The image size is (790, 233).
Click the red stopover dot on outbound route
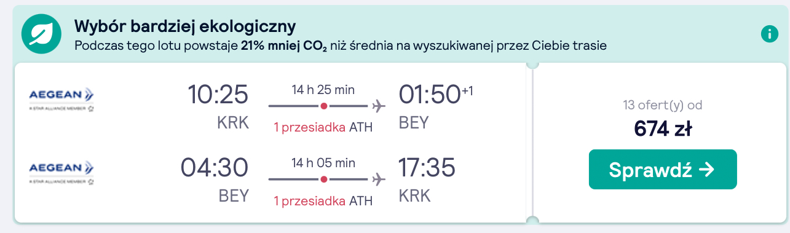pos(324,106)
